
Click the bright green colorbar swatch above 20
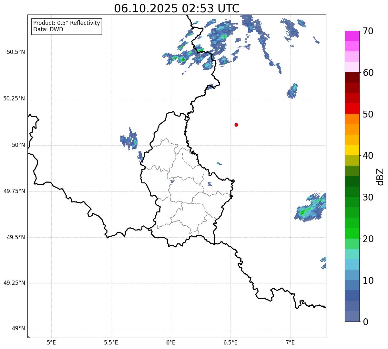point(352,233)
